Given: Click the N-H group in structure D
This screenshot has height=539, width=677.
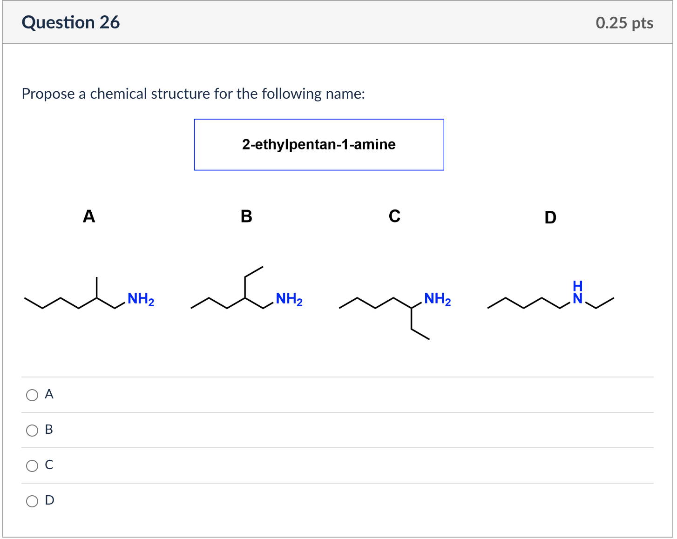Looking at the screenshot, I should point(577,291).
